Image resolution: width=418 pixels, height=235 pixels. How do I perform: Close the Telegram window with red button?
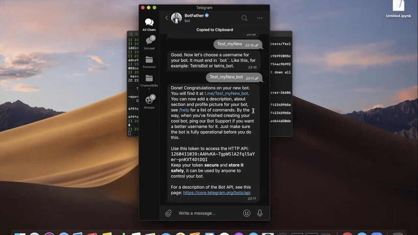(143, 8)
